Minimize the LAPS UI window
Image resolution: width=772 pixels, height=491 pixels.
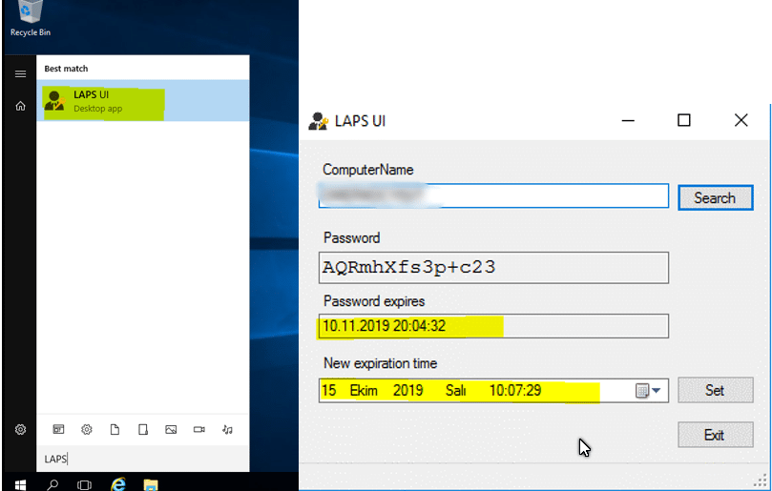tap(628, 120)
